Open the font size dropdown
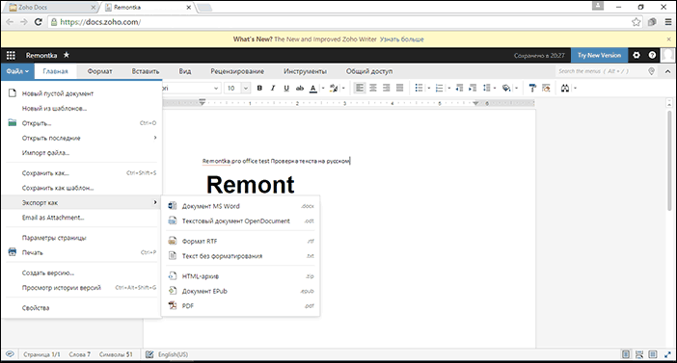The height and width of the screenshot is (363, 677). click(246, 88)
